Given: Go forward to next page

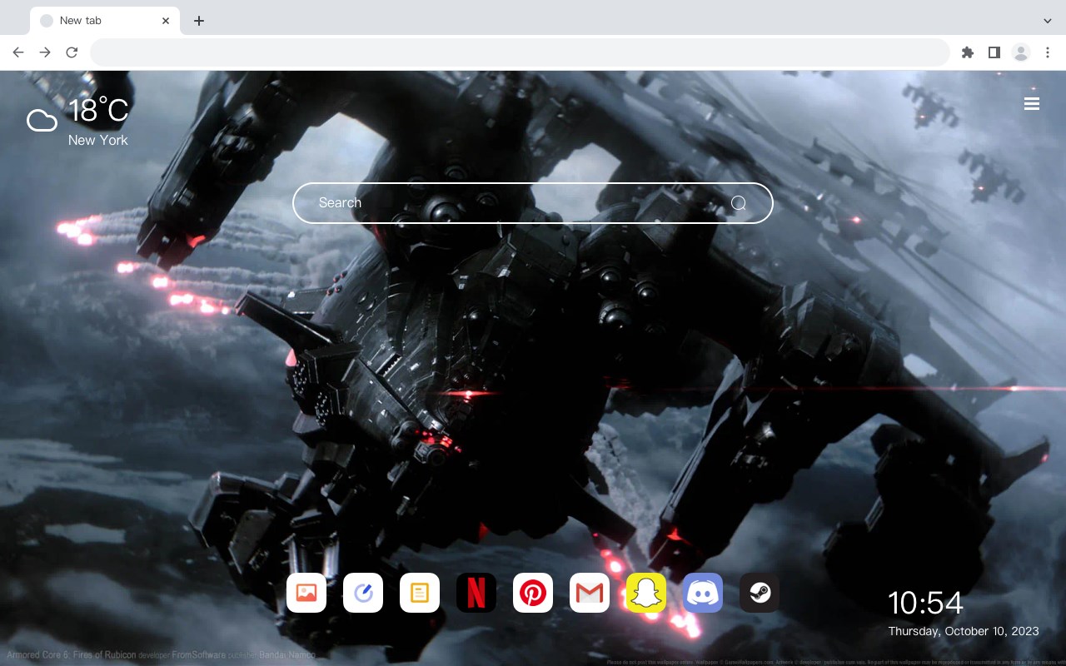Looking at the screenshot, I should click(x=45, y=52).
